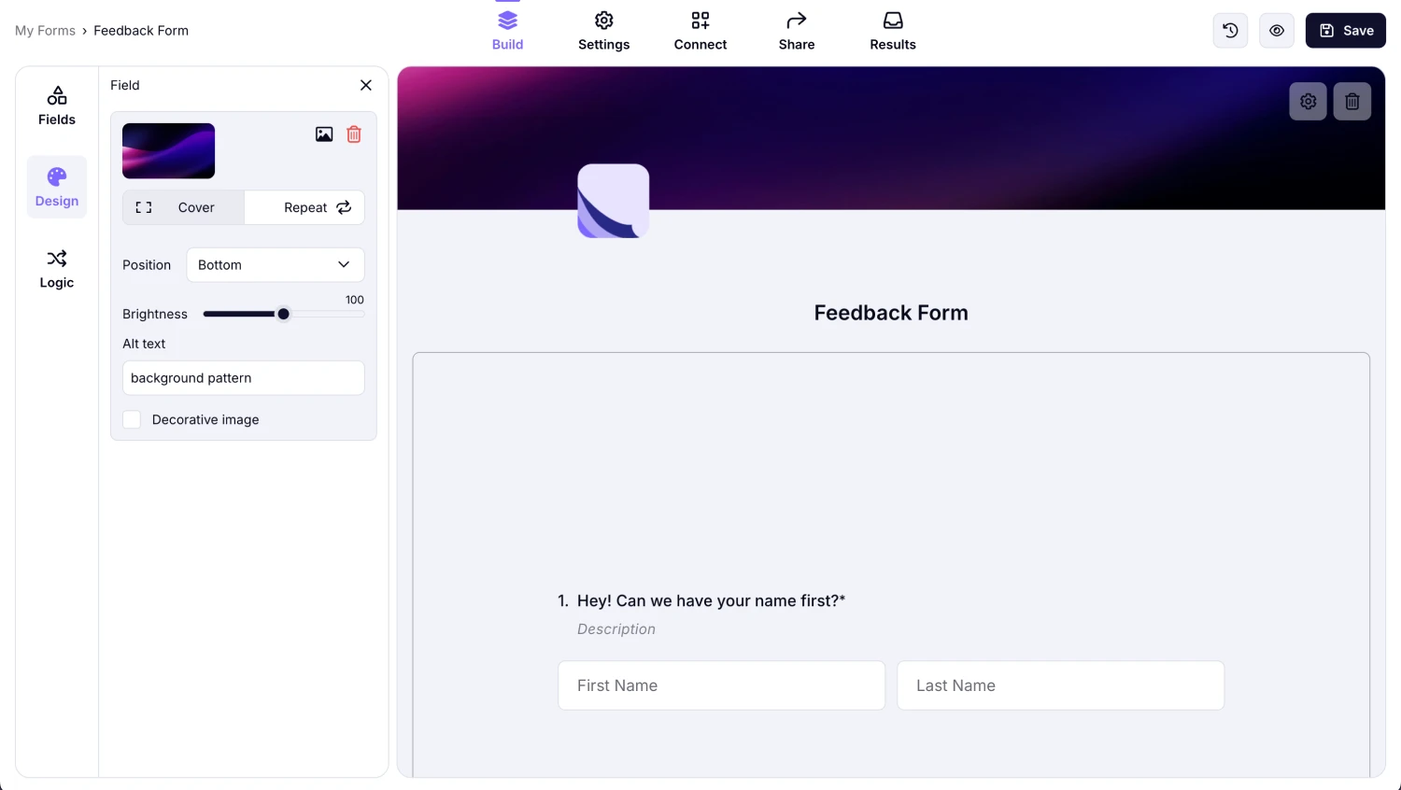Screen dimensions: 1401x790
Task: Remove the form cover using trash icon
Action: click(1351, 102)
